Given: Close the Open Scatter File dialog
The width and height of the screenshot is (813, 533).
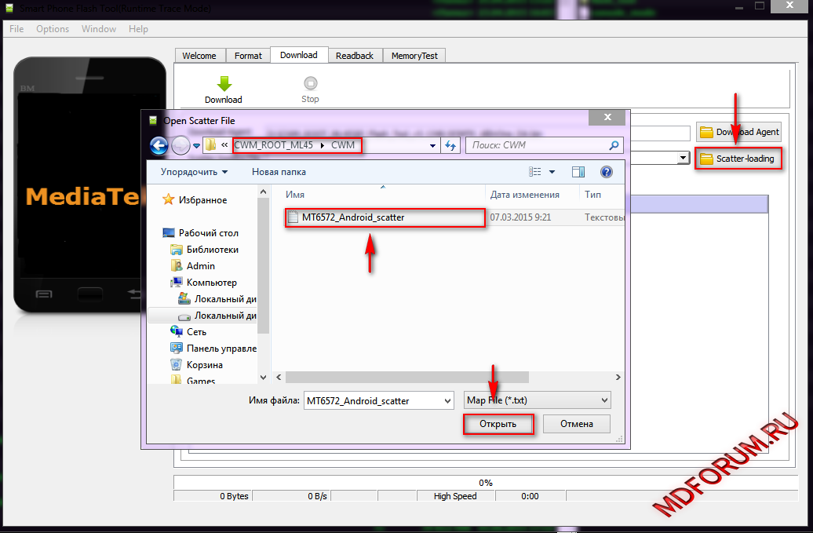Looking at the screenshot, I should click(607, 117).
